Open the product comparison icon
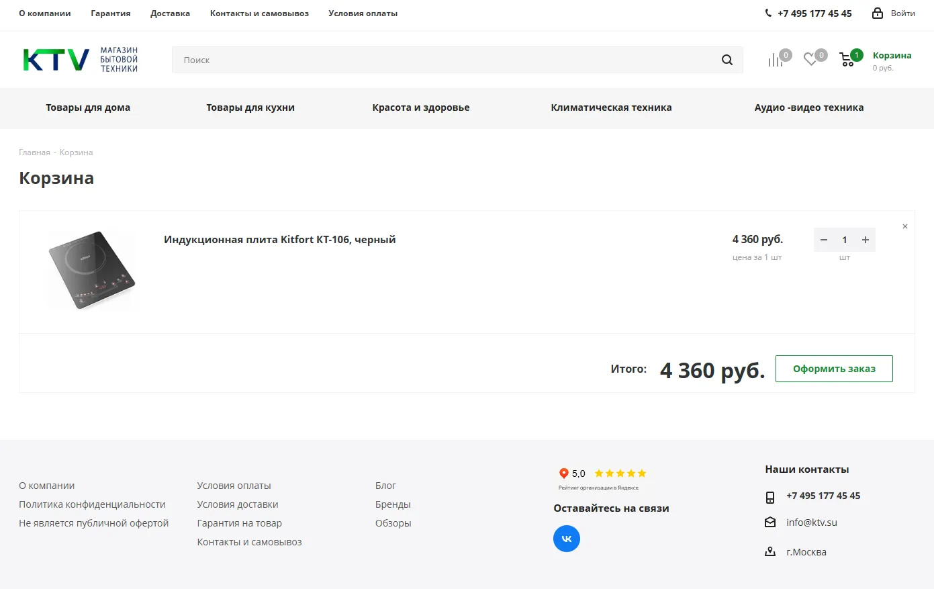Screen dimensions: 934x589 pos(776,60)
